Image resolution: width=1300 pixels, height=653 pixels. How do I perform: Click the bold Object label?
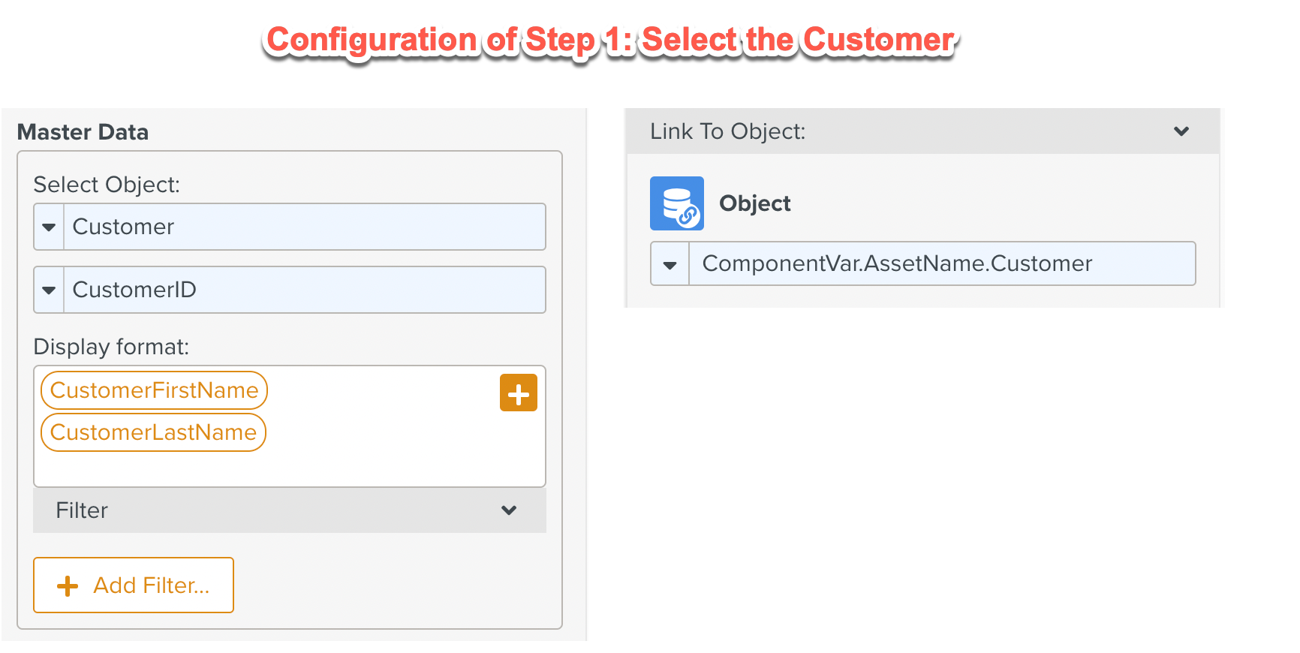tap(754, 203)
